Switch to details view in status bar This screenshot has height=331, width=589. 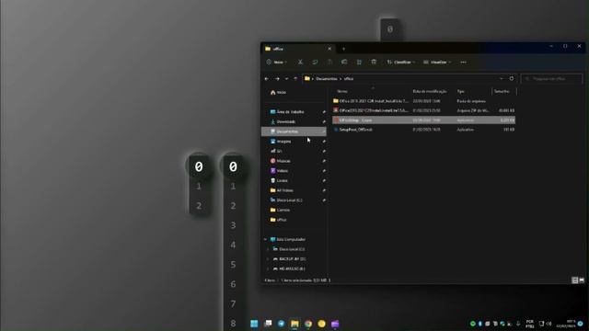tap(574, 280)
